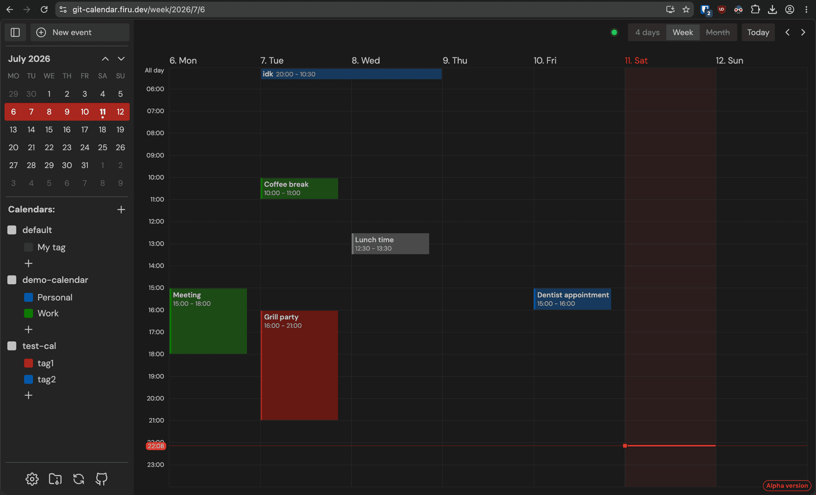816x495 pixels.
Task: Select July 31 in mini calendar
Action: click(x=85, y=165)
